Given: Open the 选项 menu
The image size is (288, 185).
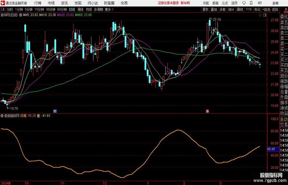Looking at the screenshot, I should tap(234, 3).
